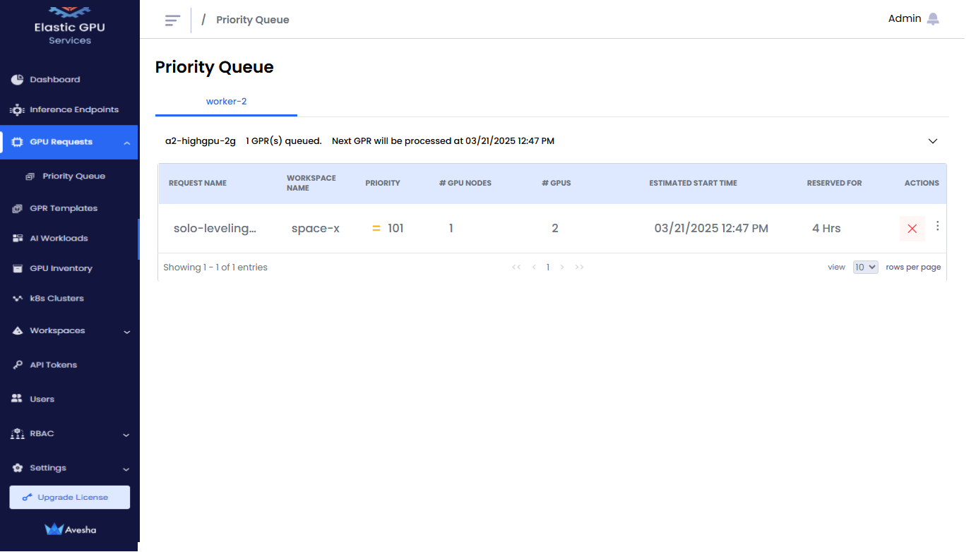Go to page 1 in pagination

[x=548, y=268]
